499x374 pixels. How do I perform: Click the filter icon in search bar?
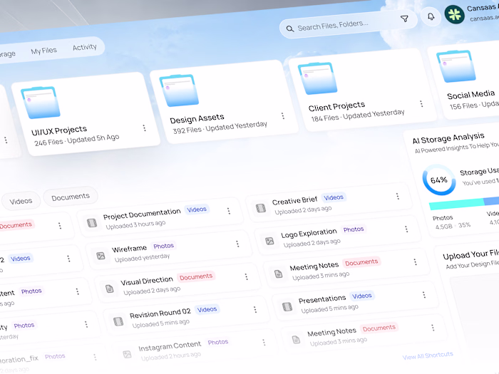404,19
